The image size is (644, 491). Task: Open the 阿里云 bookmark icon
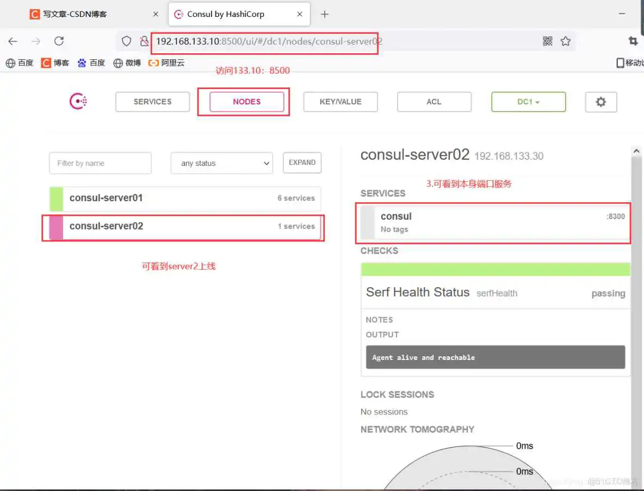coord(152,62)
